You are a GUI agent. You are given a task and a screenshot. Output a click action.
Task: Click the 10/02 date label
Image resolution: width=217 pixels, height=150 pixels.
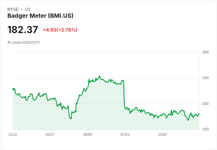point(162,135)
